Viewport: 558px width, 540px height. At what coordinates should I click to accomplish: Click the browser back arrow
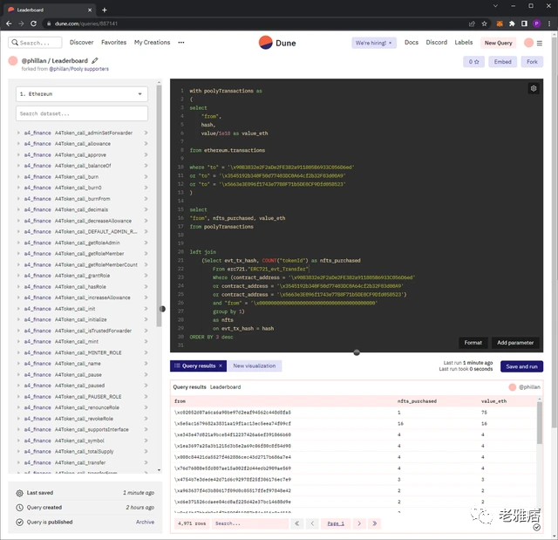pyautogui.click(x=9, y=24)
